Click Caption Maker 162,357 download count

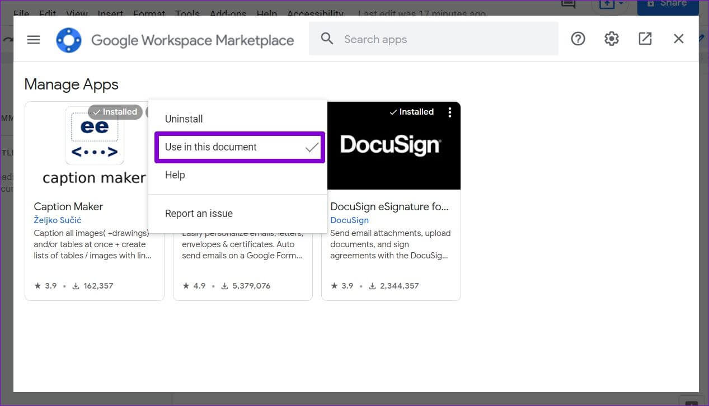coord(93,286)
